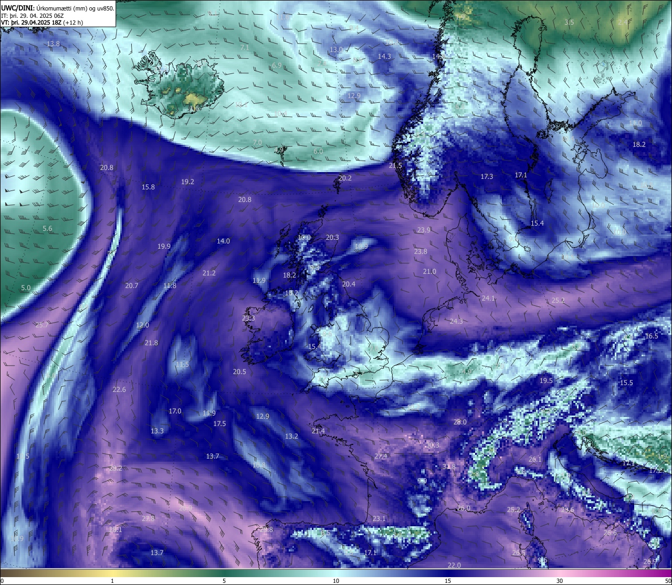Click the 27.8 value in the southwest
Image resolution: width=672 pixels, height=585 pixels.
tap(148, 519)
